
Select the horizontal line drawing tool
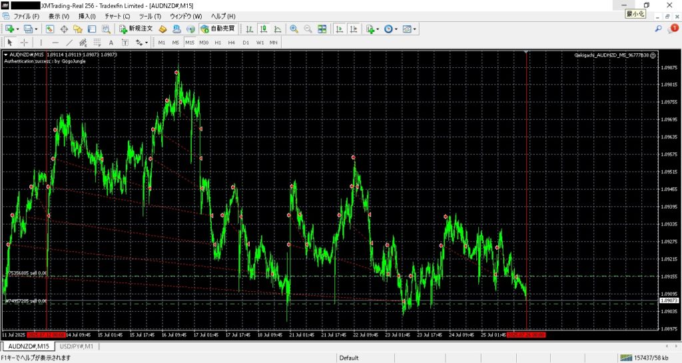[x=55, y=43]
